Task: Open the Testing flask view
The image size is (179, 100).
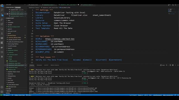Action: click(x=2, y=33)
